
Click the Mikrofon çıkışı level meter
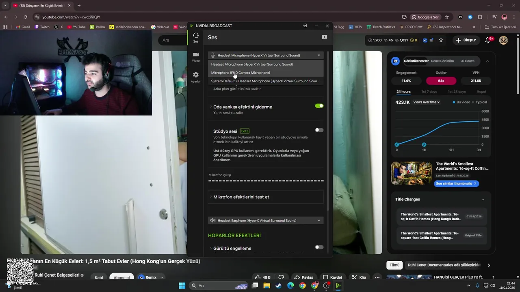tap(266, 180)
